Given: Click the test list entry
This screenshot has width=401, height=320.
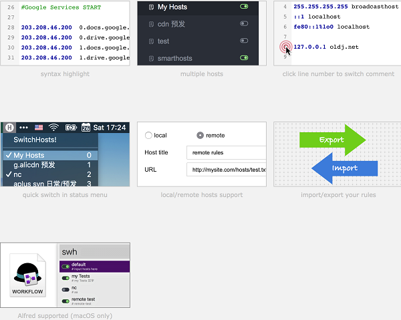Looking at the screenshot, I should pos(198,41).
